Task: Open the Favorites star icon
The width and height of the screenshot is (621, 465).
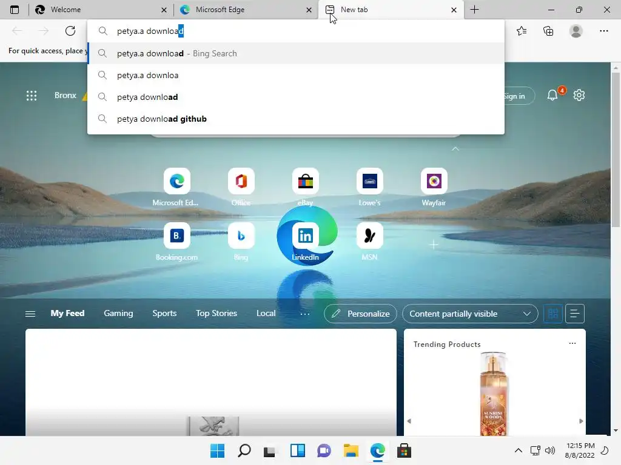Action: tap(522, 31)
